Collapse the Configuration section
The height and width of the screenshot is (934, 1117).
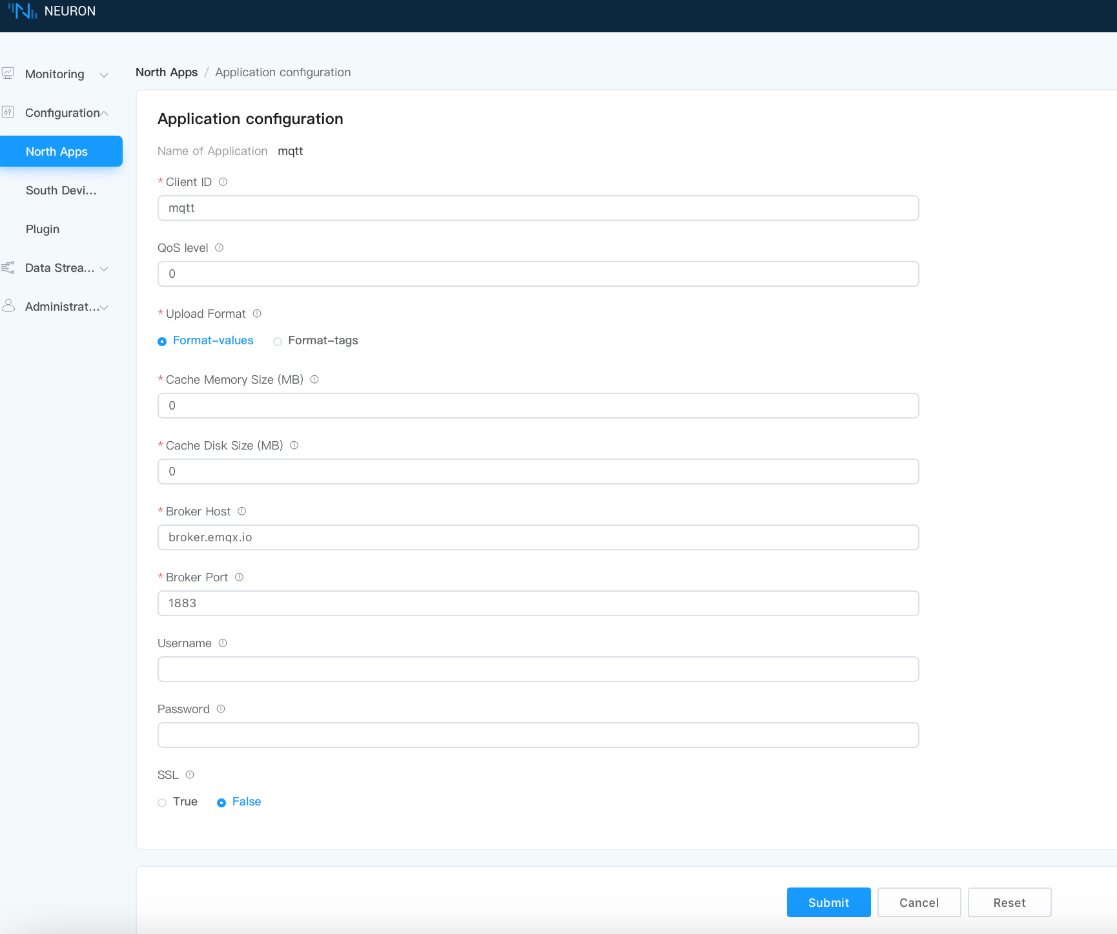(x=104, y=112)
